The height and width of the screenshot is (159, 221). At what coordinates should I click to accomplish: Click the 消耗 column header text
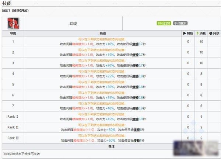click(203, 33)
